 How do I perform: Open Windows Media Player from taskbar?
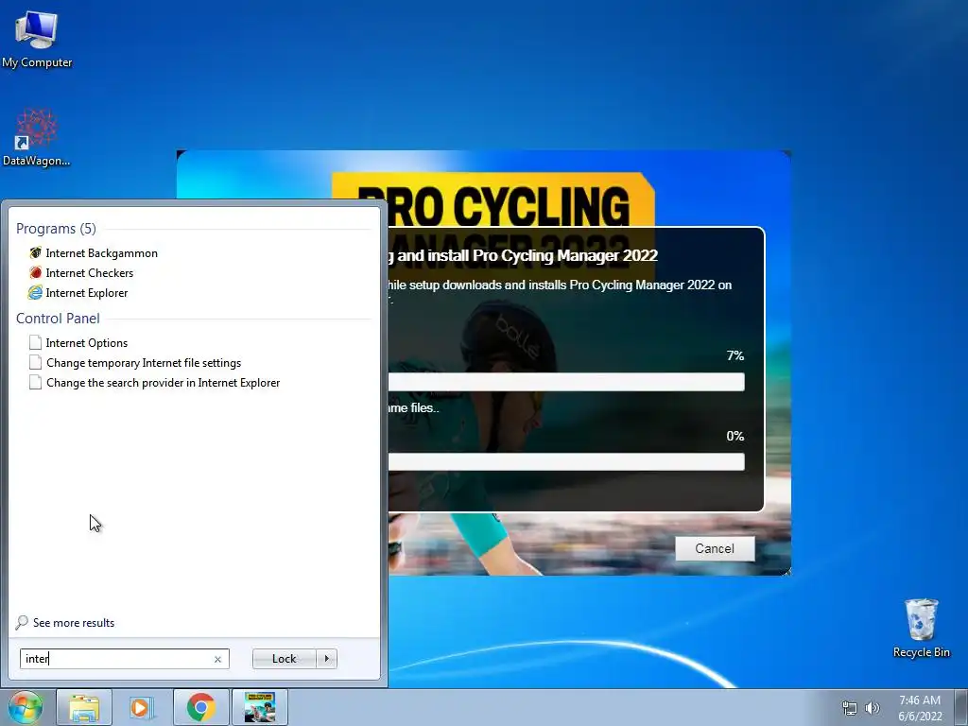(142, 707)
